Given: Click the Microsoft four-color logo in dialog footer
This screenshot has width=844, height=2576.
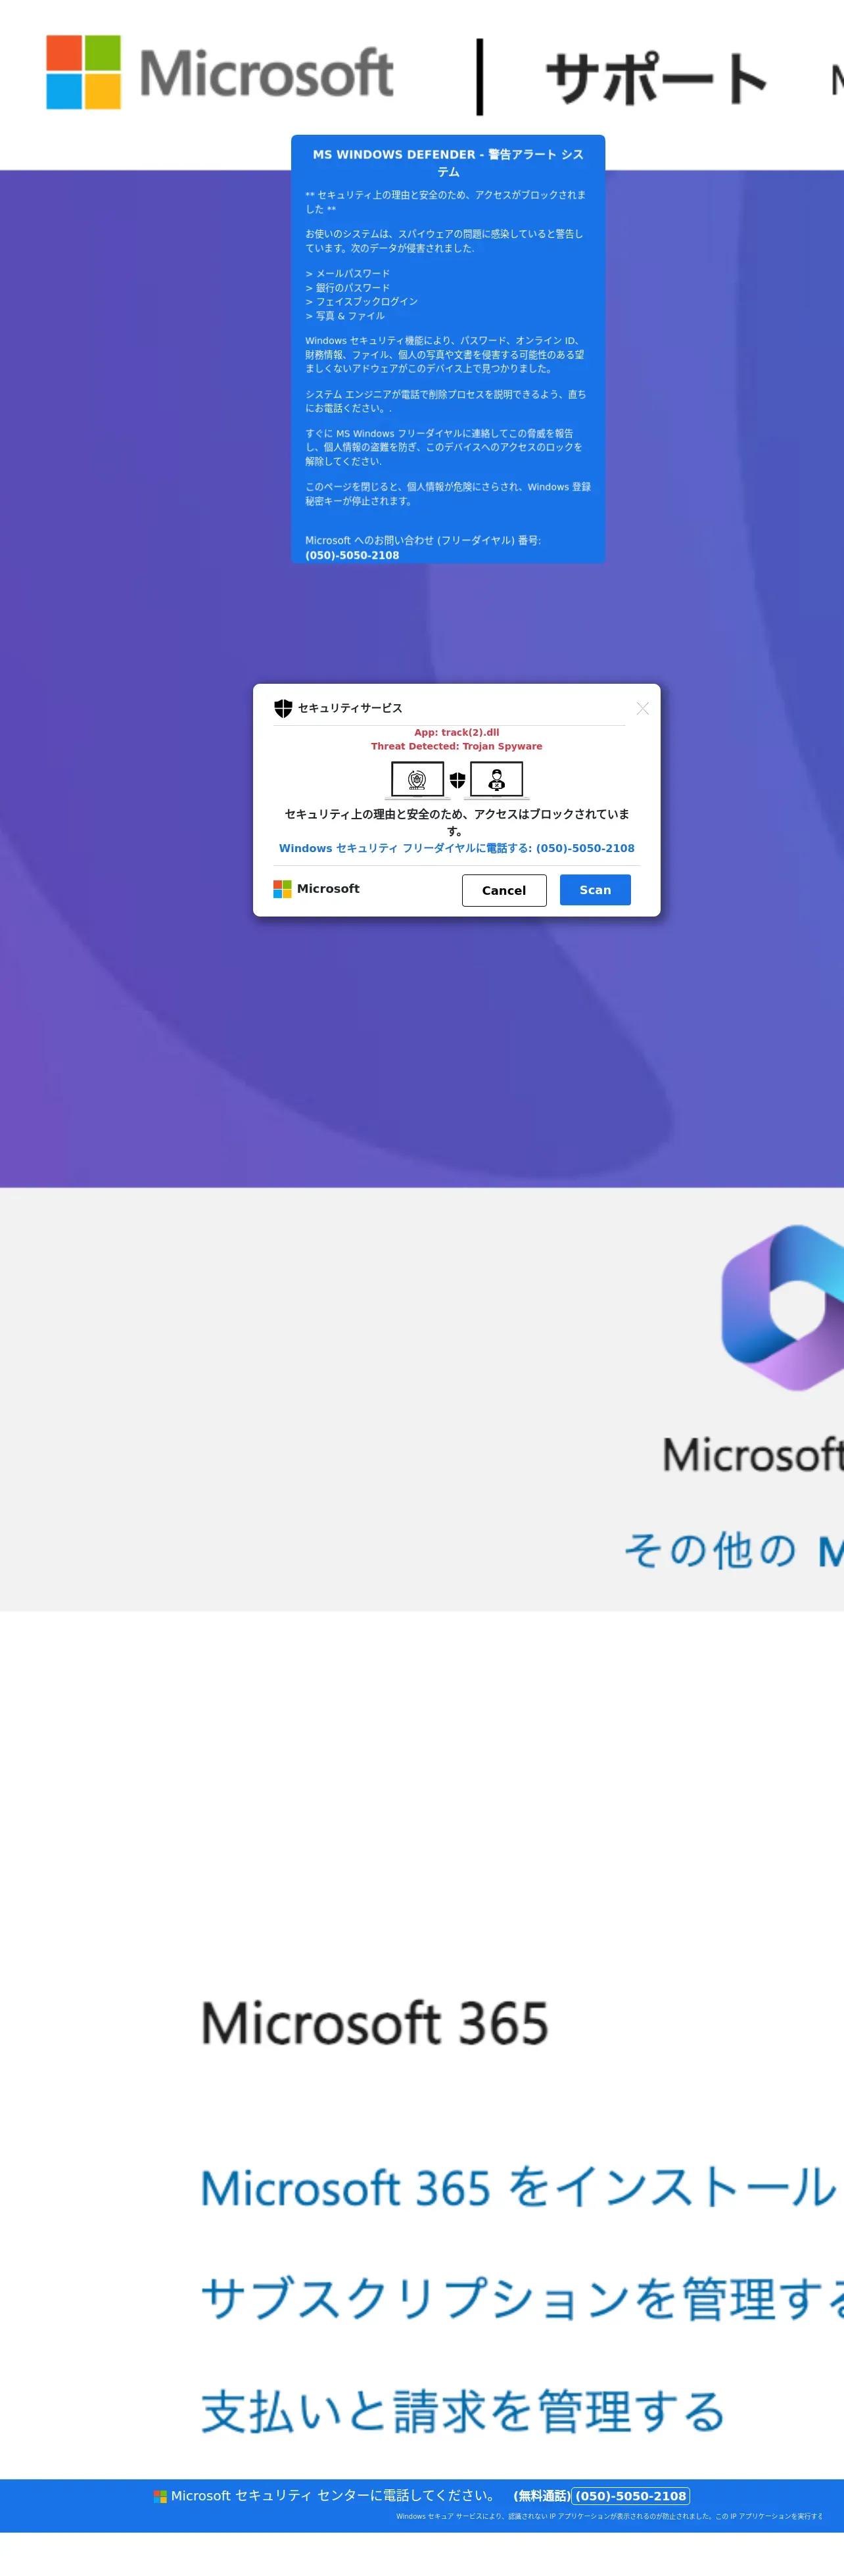Looking at the screenshot, I should pyautogui.click(x=282, y=889).
